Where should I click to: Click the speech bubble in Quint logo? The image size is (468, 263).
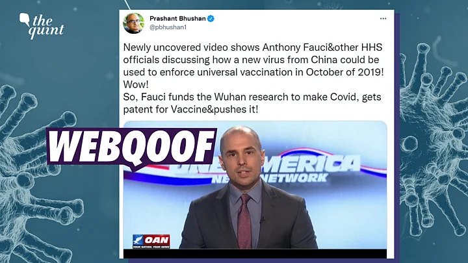point(25,19)
